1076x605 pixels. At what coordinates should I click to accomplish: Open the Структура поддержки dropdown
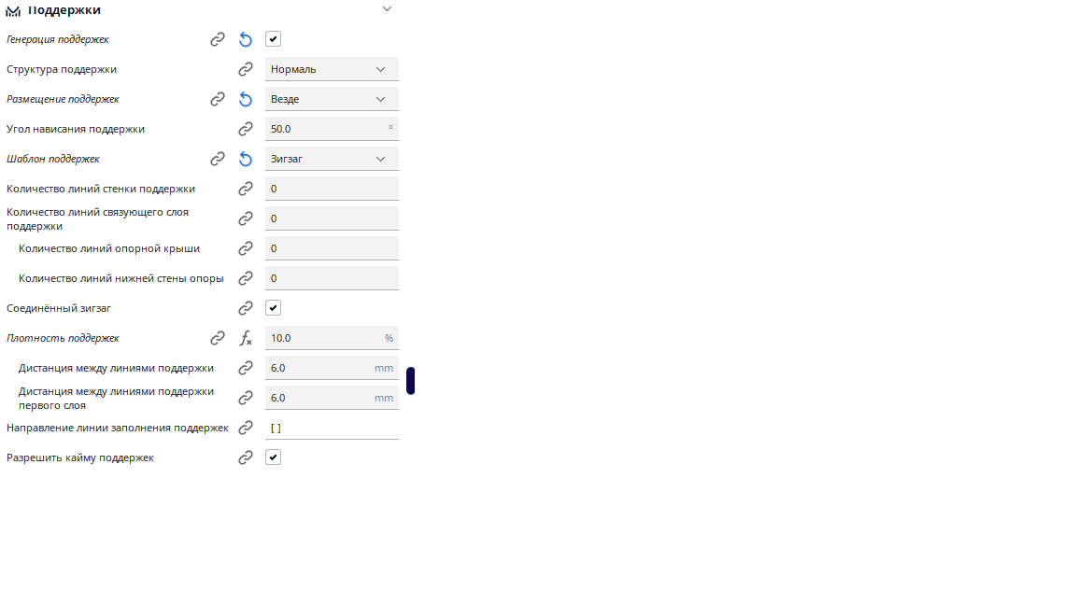332,69
